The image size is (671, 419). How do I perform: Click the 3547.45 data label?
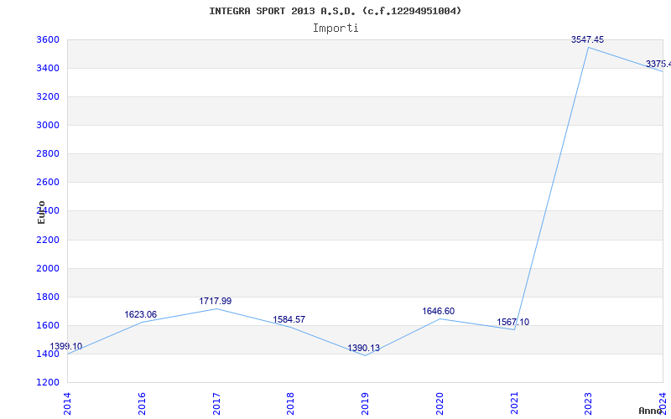pos(588,39)
